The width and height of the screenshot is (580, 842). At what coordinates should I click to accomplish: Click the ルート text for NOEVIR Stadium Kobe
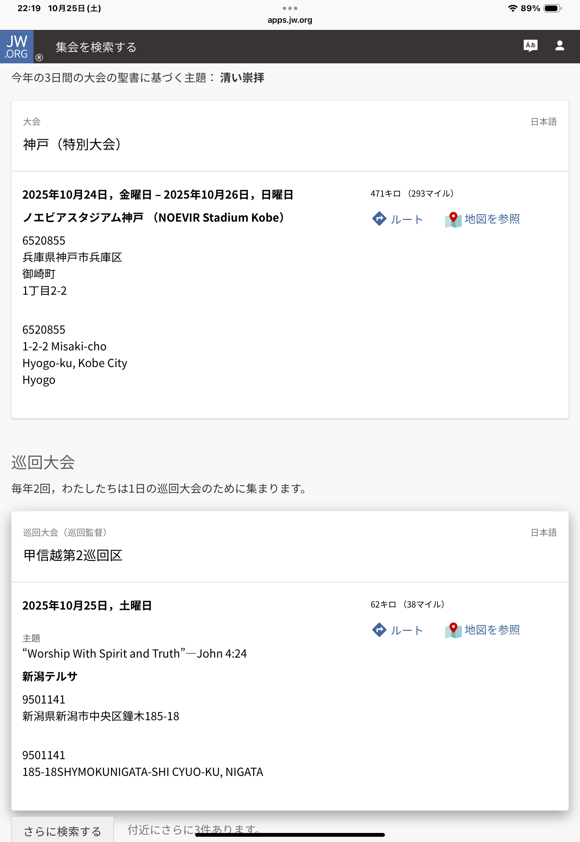[x=406, y=220]
